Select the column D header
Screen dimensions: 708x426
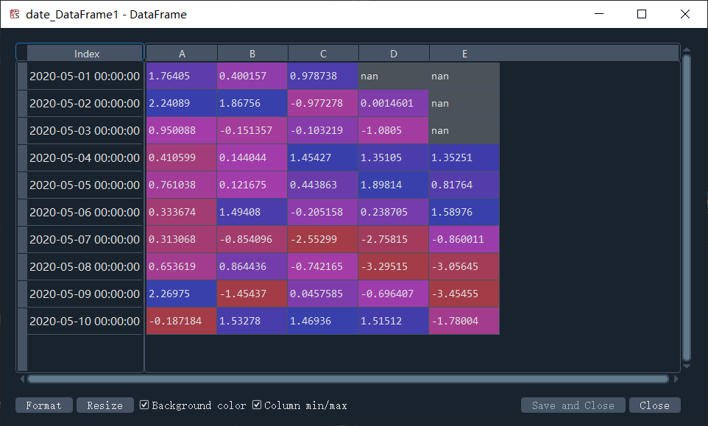click(393, 53)
